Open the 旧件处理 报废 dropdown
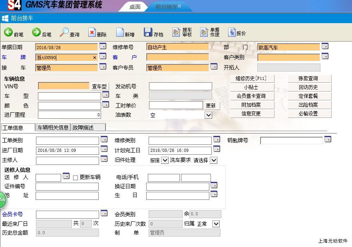Image resolution: width=352 pixels, height=247 pixels. click(x=165, y=160)
